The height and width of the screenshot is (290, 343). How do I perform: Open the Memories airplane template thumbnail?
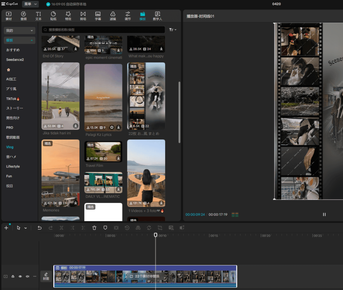(x=60, y=173)
